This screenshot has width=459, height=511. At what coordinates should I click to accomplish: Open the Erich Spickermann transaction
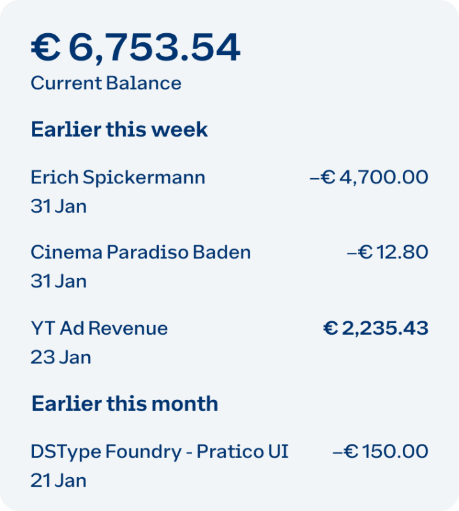(118, 177)
